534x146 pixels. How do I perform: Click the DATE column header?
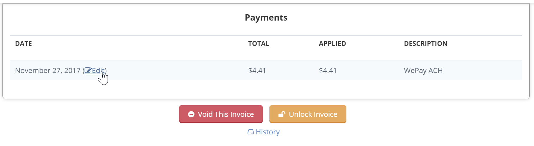click(x=24, y=44)
